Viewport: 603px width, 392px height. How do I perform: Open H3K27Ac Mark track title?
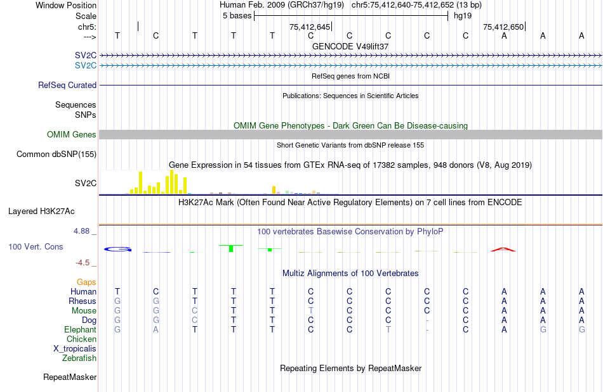350,202
